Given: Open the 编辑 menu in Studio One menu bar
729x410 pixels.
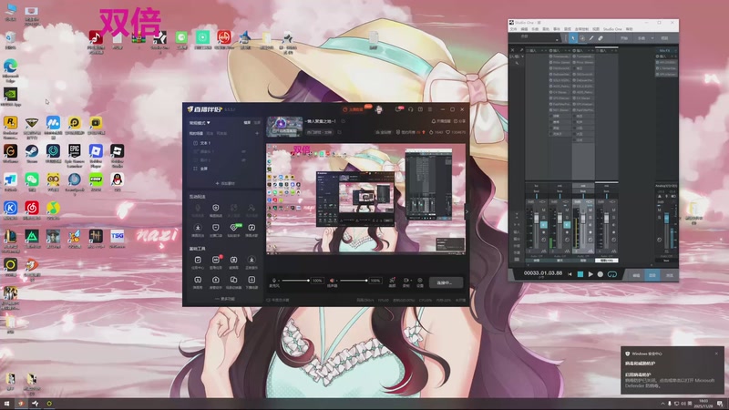Looking at the screenshot, I should pos(525,29).
